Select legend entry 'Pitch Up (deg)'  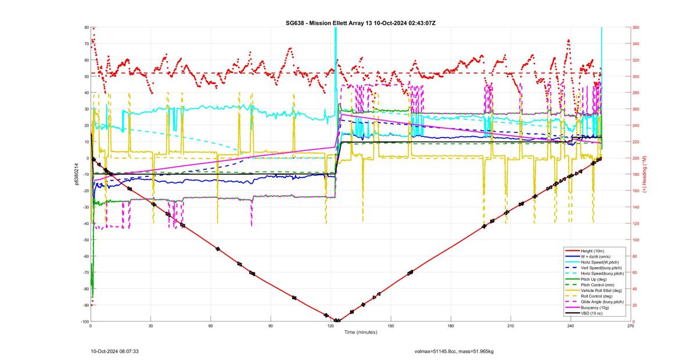point(594,279)
